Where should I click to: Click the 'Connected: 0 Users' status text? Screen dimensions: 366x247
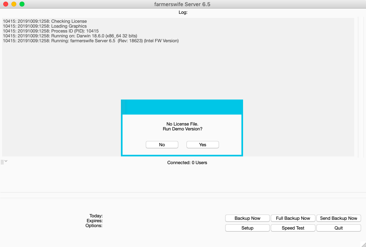tap(187, 162)
